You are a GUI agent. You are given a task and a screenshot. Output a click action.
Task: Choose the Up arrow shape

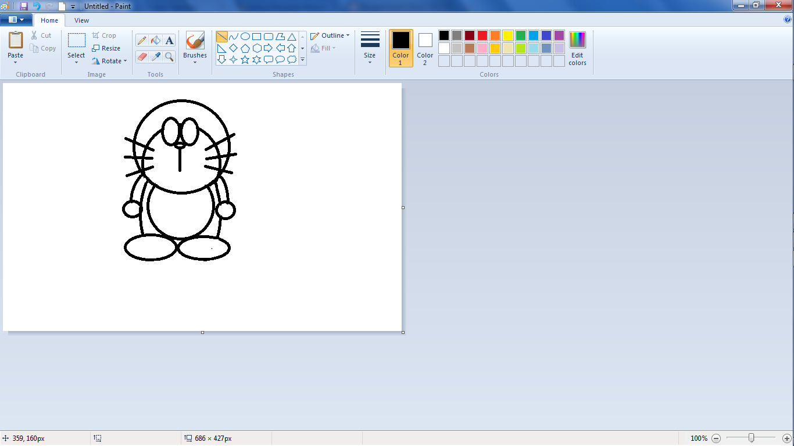click(292, 48)
